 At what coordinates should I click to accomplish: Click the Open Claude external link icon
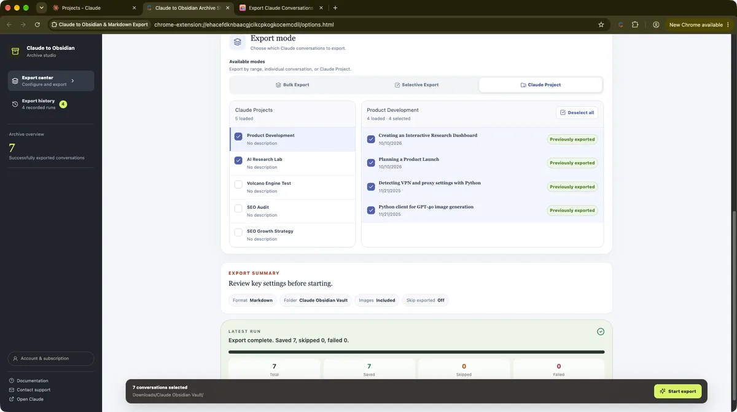[12, 399]
